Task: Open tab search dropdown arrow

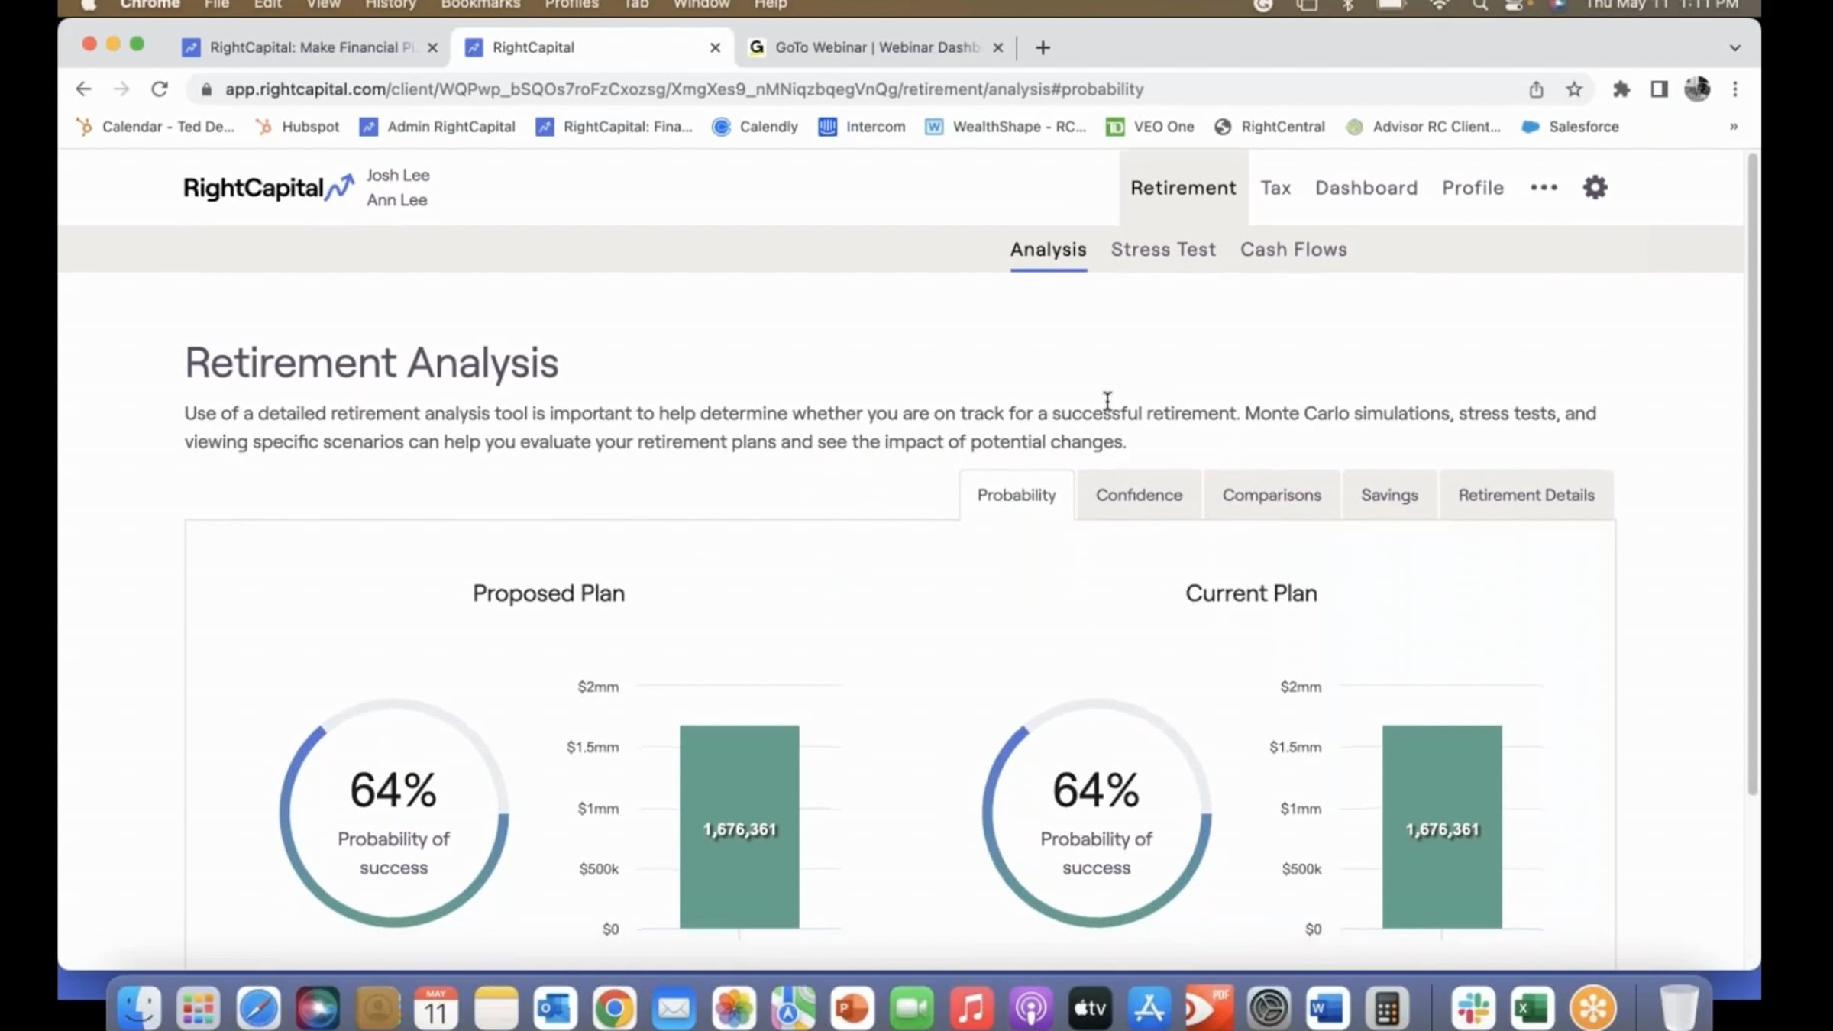Action: (1734, 47)
